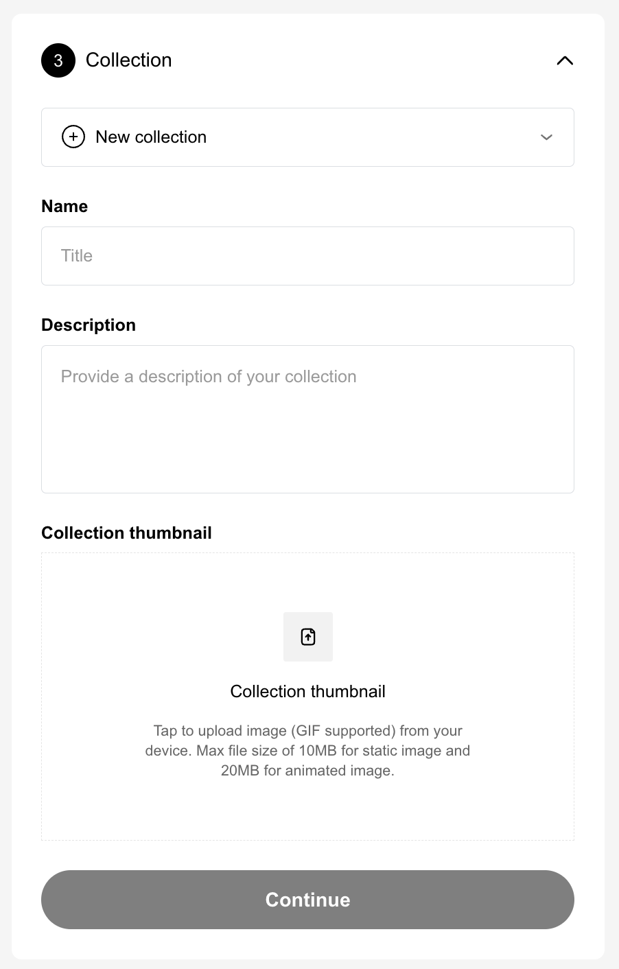Click the Collection section heading
619x969 pixels.
point(128,60)
